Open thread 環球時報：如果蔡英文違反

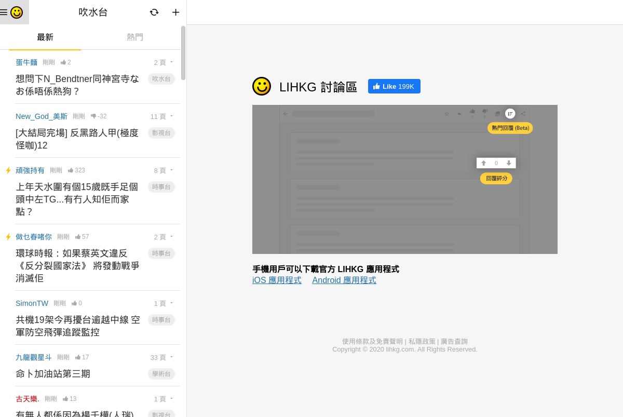(78, 266)
